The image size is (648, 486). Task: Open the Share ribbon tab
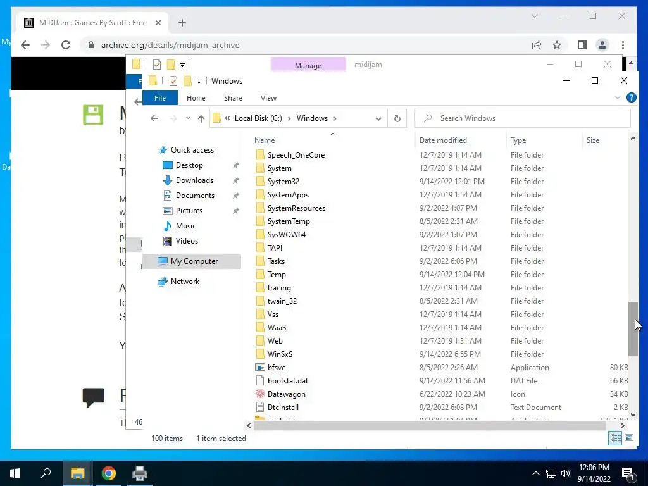point(233,98)
